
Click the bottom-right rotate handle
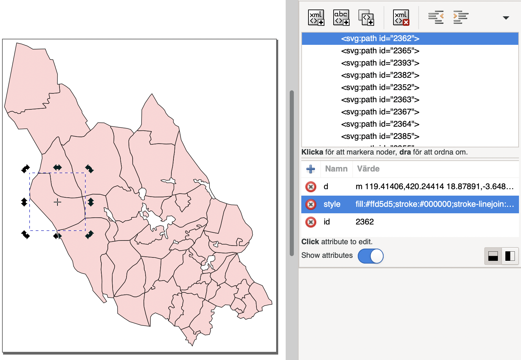point(89,234)
